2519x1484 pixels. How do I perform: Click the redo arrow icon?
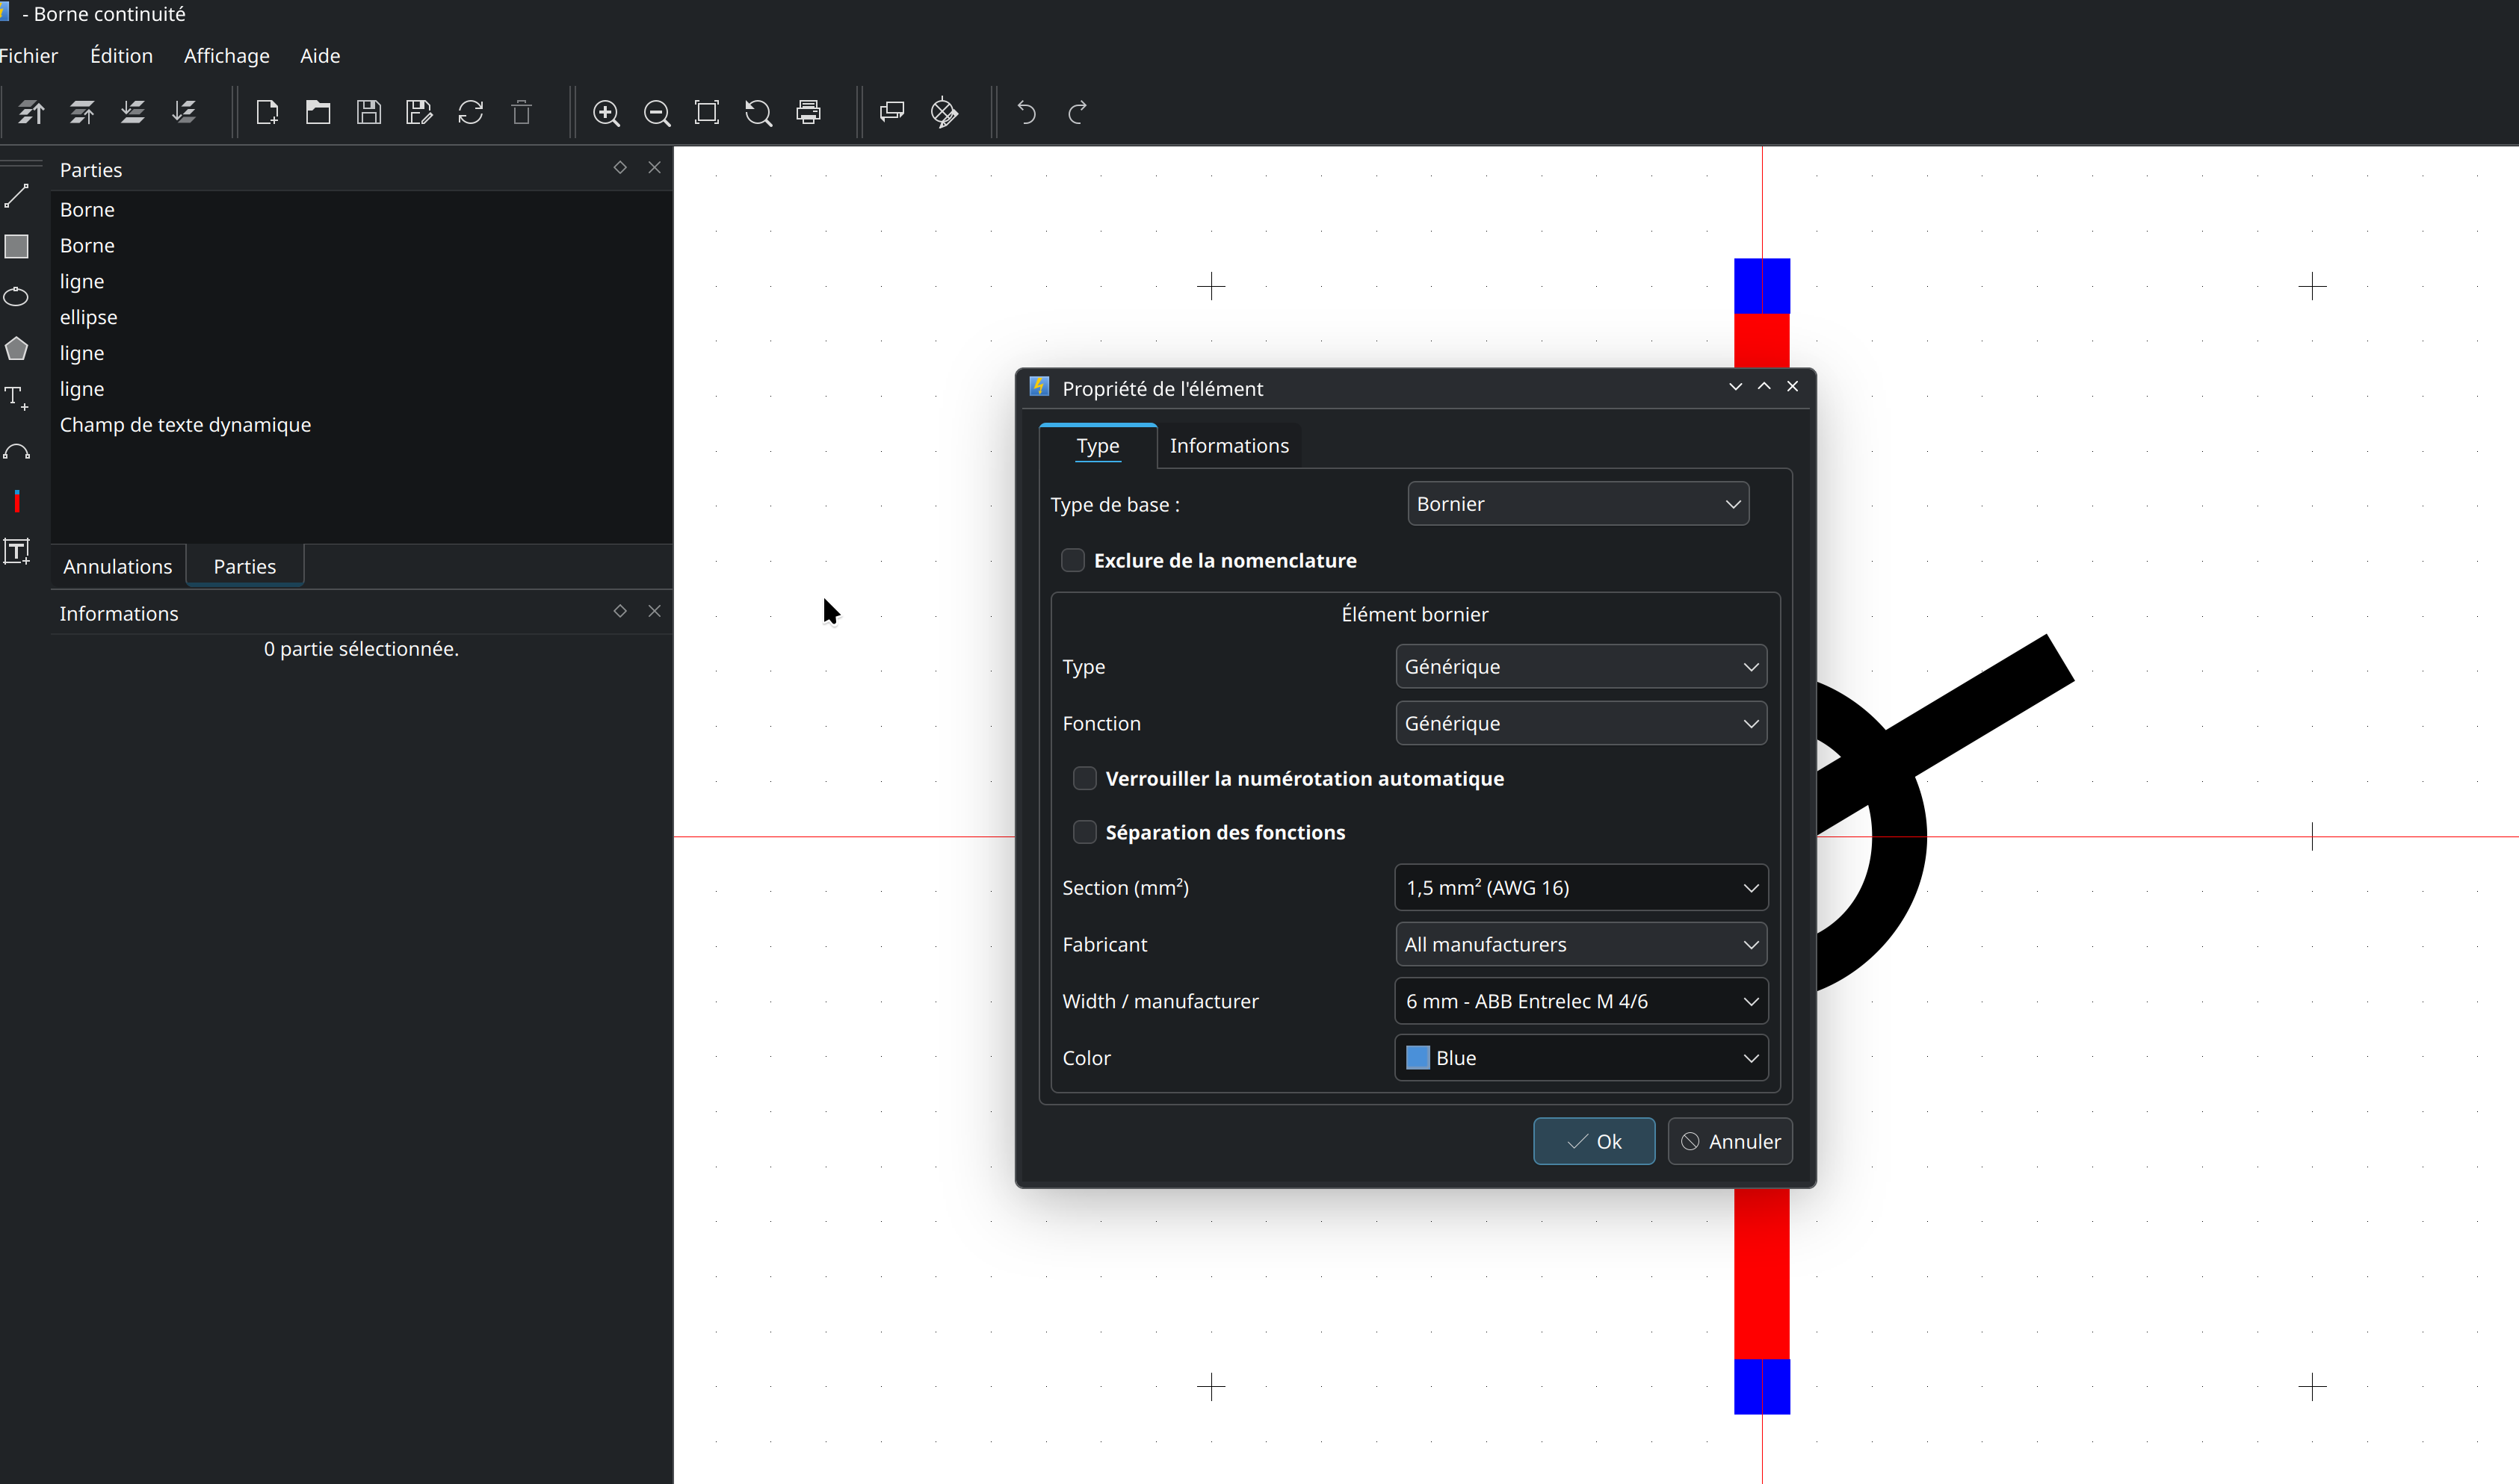(1078, 112)
